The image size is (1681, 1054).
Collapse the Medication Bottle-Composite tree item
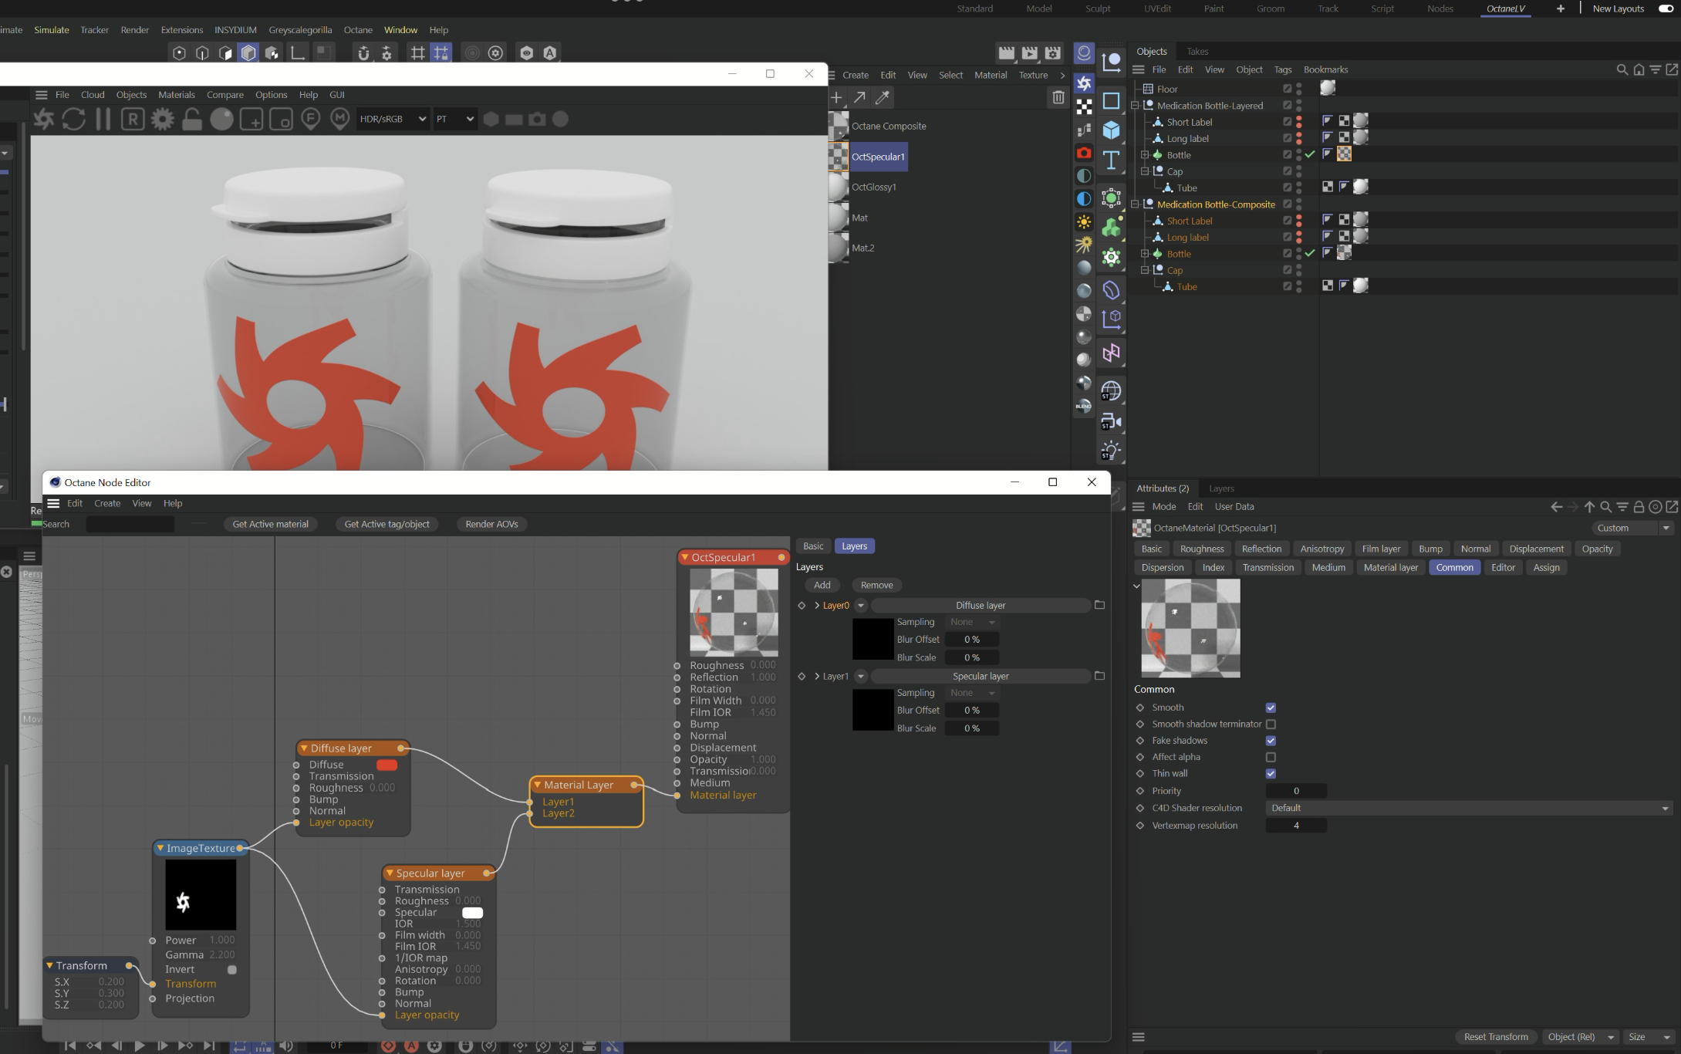click(1135, 204)
